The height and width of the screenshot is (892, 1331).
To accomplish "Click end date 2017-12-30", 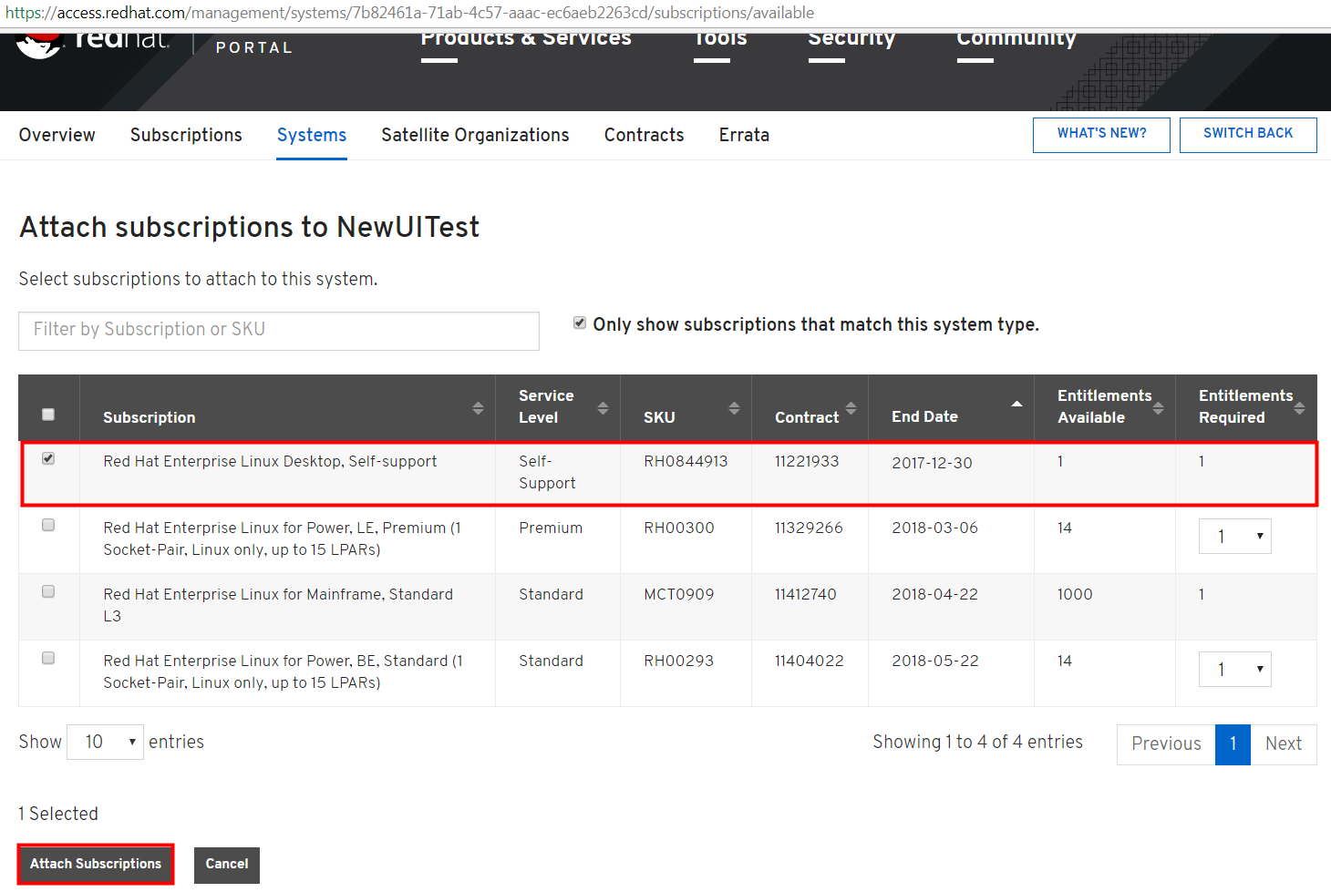I will (932, 462).
